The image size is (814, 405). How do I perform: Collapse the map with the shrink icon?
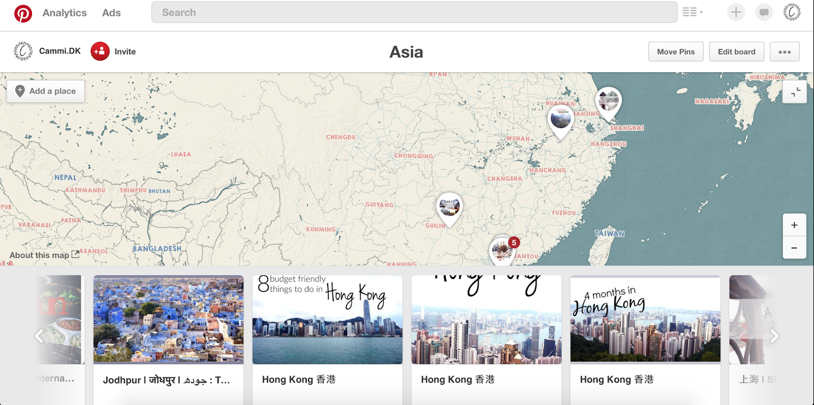(795, 92)
